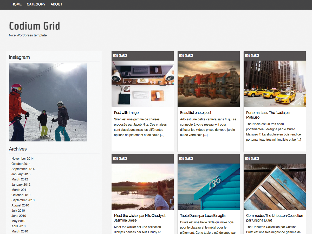Open the March 2010 archive
The height and width of the screenshot is (234, 312).
coord(19,231)
